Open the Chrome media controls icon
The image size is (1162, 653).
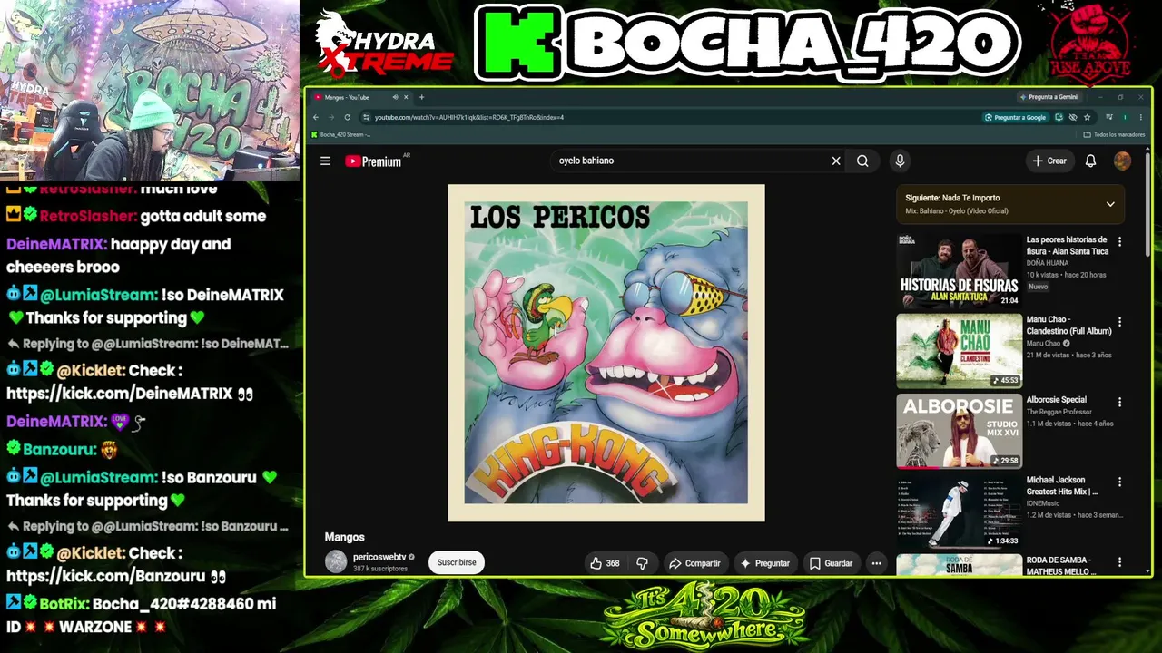(x=1109, y=117)
